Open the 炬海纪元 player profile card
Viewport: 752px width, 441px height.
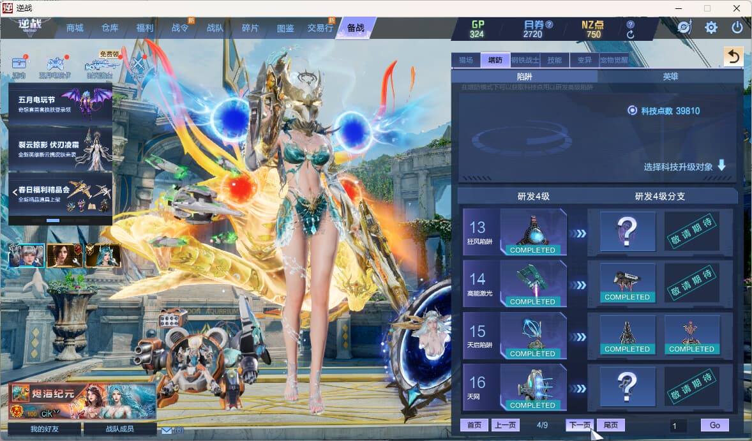pos(82,401)
